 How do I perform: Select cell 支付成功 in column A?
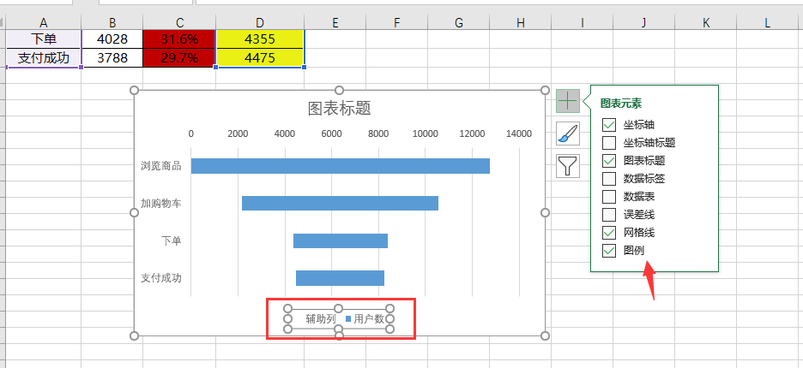(x=44, y=57)
